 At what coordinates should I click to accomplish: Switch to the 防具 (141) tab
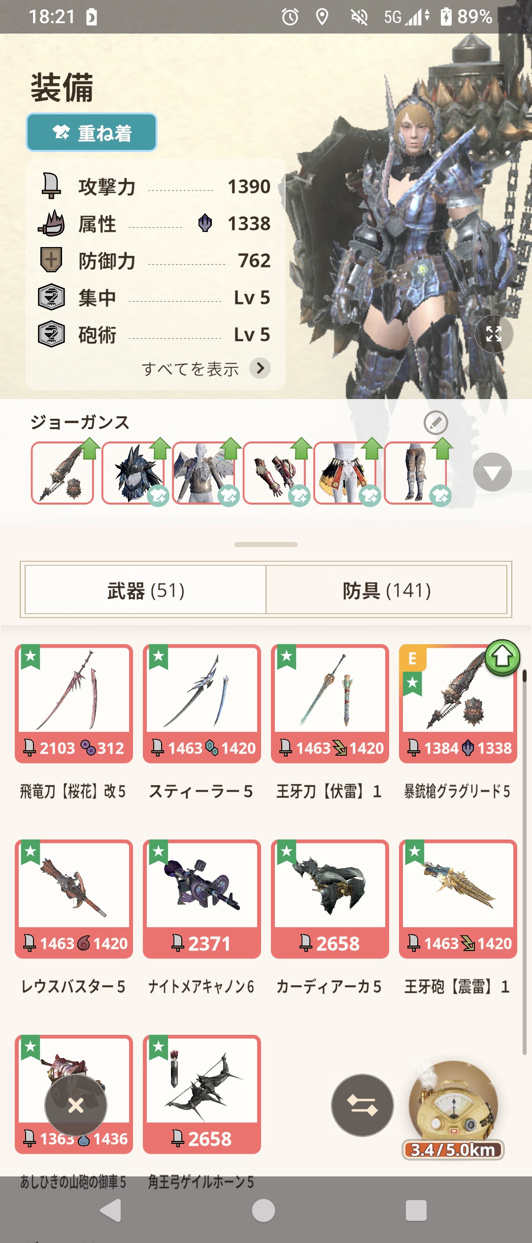[387, 590]
